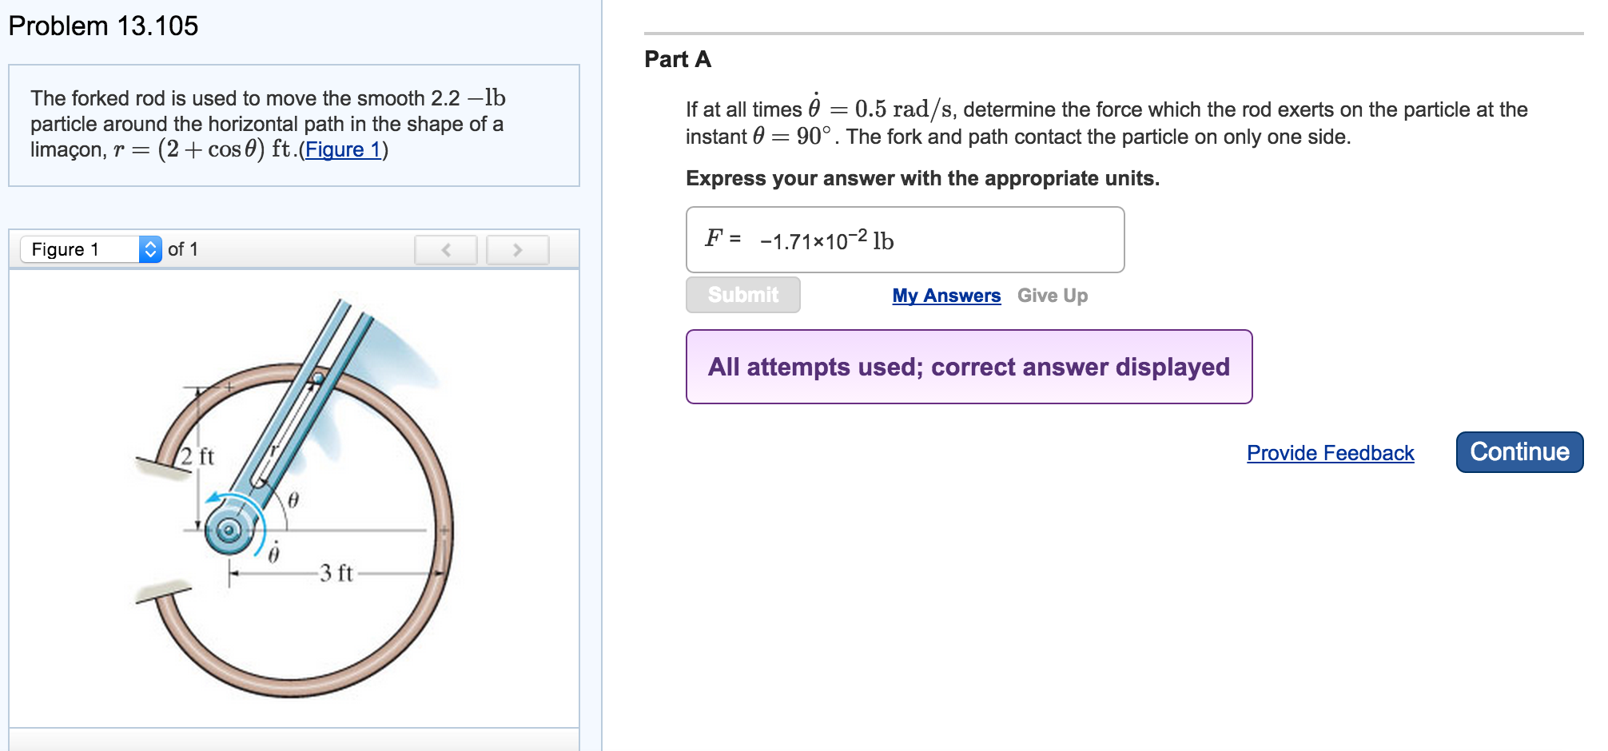This screenshot has width=1608, height=751.
Task: Go to the next figure arrow
Action: (x=517, y=250)
